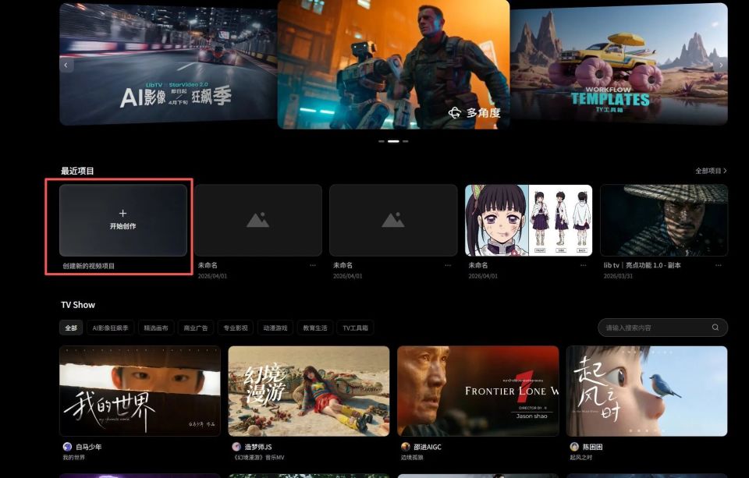Select the first carousel indicator dot

(x=382, y=141)
